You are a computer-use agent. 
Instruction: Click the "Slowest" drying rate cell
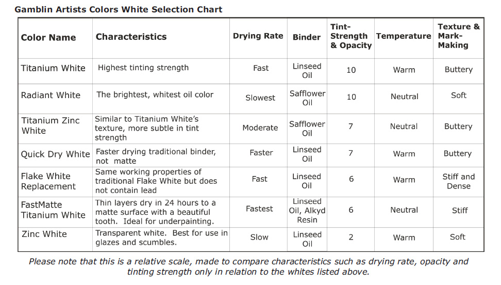pos(260,98)
